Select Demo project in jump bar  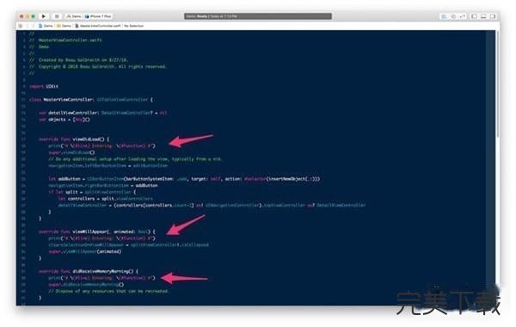[46, 26]
